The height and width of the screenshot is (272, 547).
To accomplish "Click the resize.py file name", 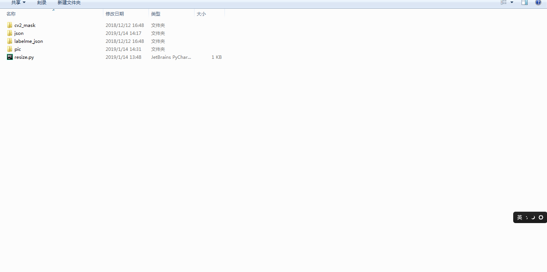I will (x=24, y=57).
